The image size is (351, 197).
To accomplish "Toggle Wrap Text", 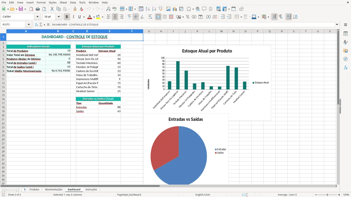I will tap(150, 17).
